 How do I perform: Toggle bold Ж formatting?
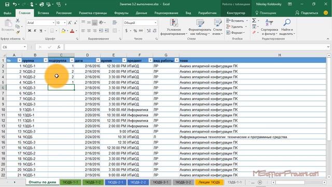tap(30, 31)
